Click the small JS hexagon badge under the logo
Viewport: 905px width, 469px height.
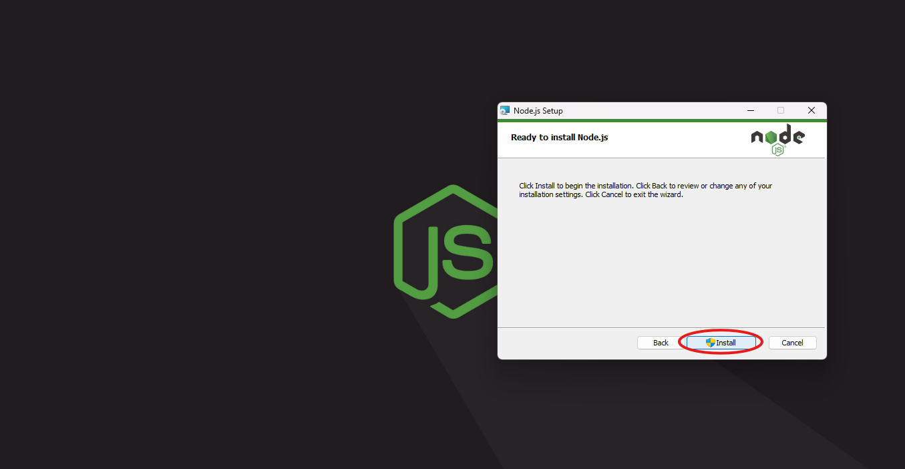[777, 150]
